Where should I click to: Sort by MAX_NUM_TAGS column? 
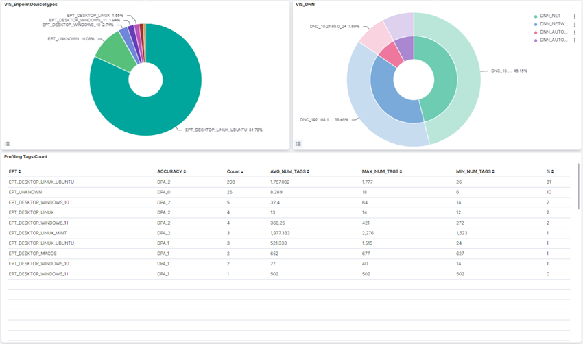[381, 171]
